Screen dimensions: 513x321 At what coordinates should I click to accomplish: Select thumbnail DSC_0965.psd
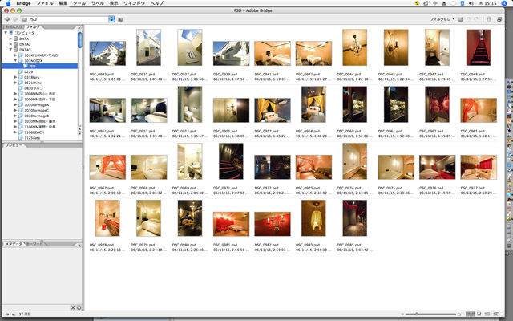coord(479,111)
